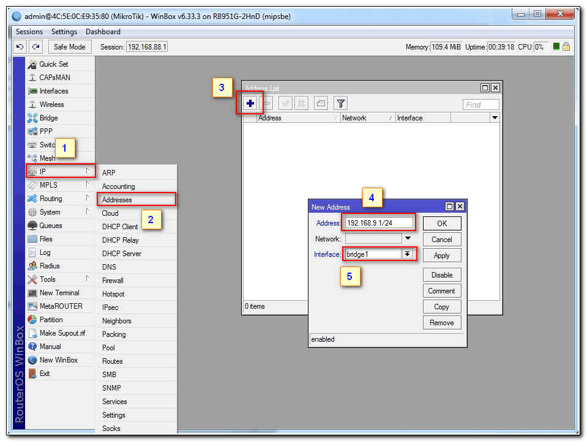Add a new address with the plus icon

coord(250,103)
